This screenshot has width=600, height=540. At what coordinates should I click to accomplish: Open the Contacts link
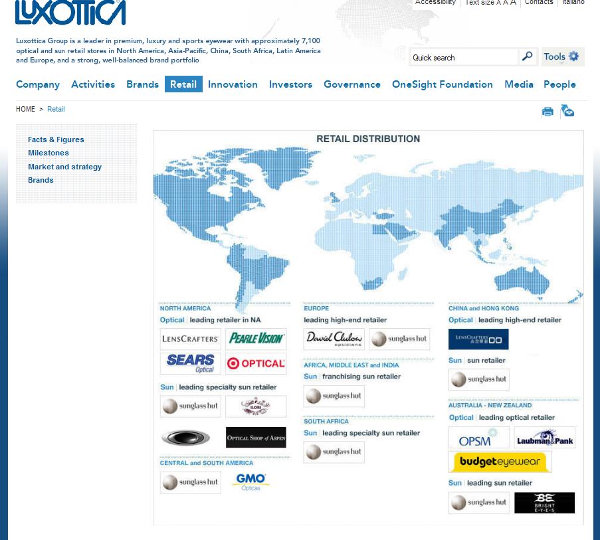[x=539, y=2]
